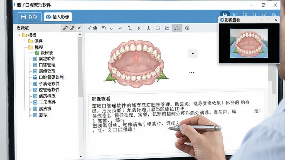Expand the 腔管理软件 notepad node arrow
This screenshot has height=160, width=285.
pos(31,90)
